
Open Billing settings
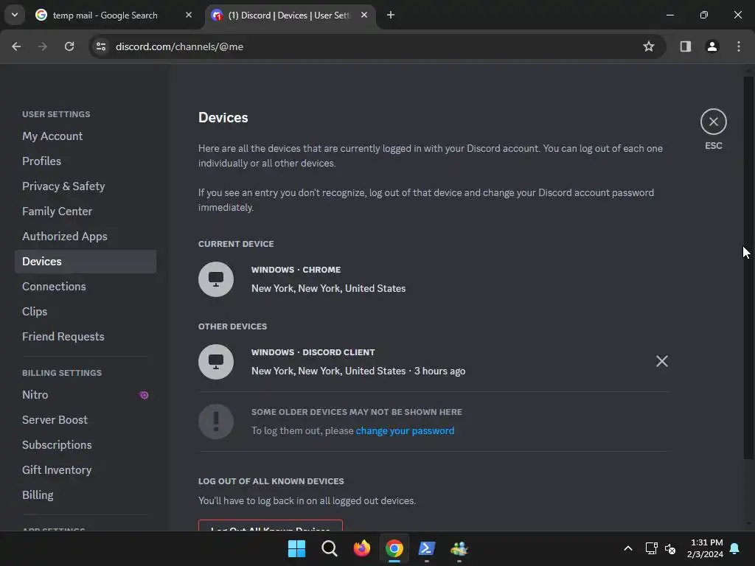click(x=86, y=495)
